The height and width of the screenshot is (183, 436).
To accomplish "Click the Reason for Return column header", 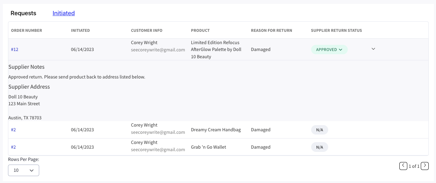I will coord(271,30).
